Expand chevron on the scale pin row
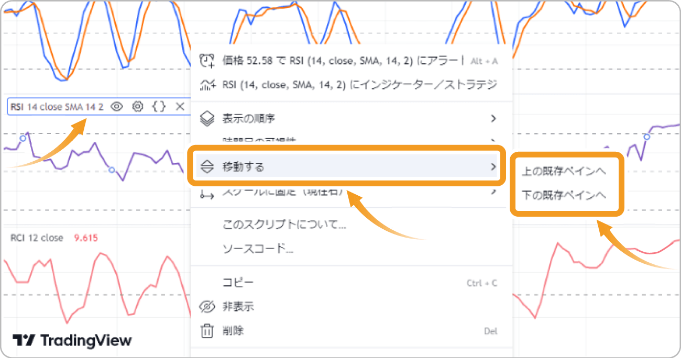 point(493,192)
